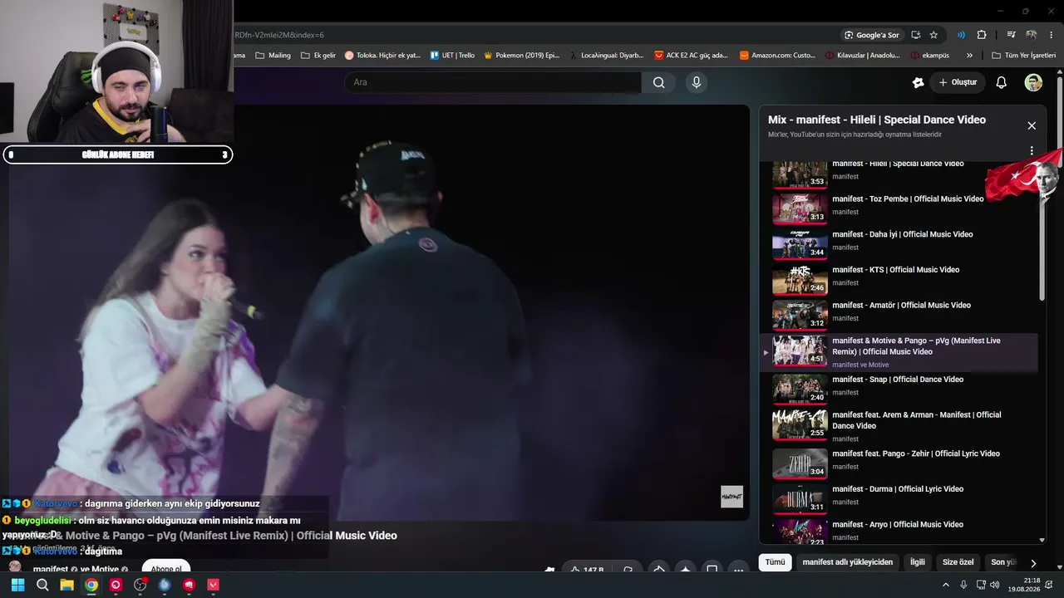Open the UET | Trello bookmark
1064x598 pixels.
(x=452, y=56)
